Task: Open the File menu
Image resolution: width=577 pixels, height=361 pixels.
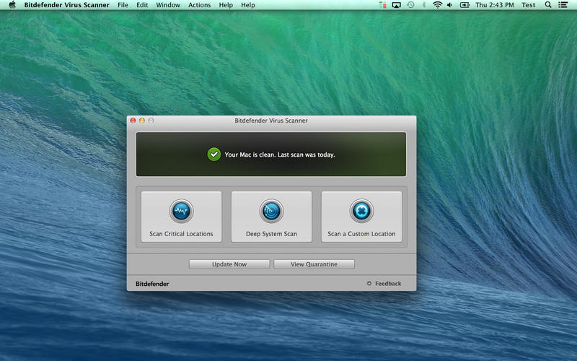Action: [x=123, y=5]
